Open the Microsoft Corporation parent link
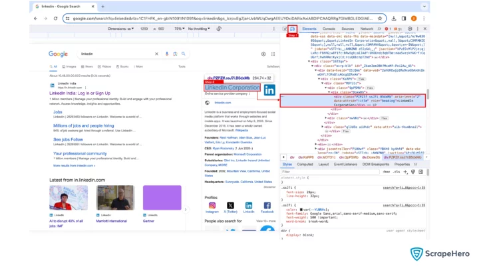This screenshot has height=274, width=495. point(247,155)
